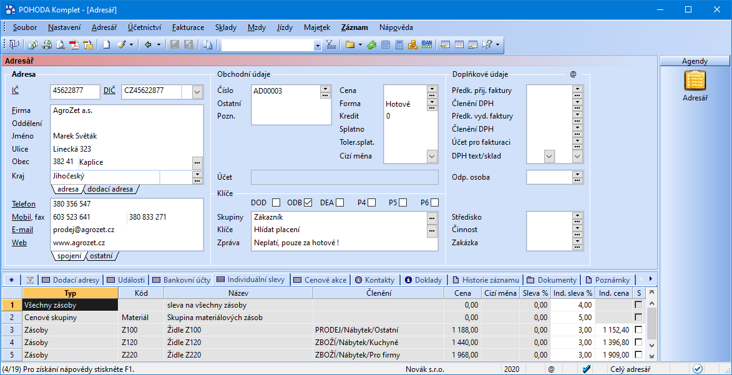732x375 pixels.
Task: Click circled checkmark icon at status bar end
Action: point(698,369)
